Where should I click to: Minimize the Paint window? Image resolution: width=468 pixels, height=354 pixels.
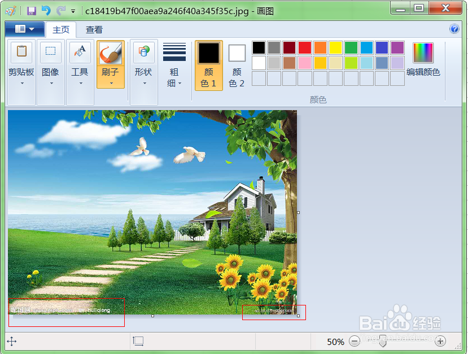pyautogui.click(x=401, y=8)
